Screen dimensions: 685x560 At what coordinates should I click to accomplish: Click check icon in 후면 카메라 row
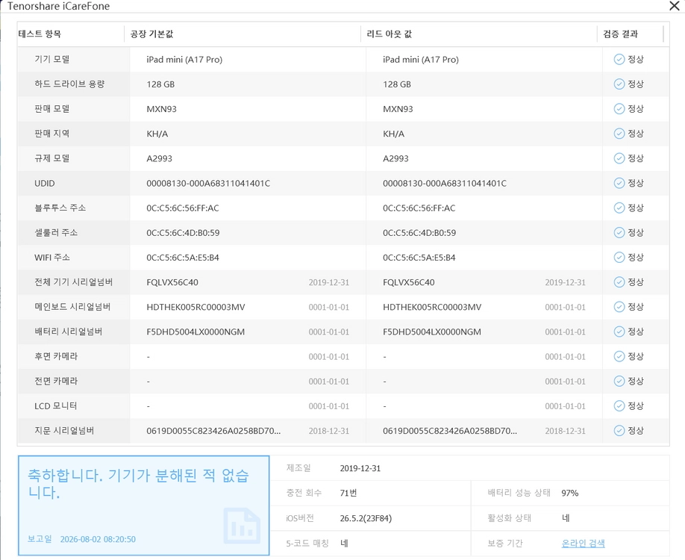pyautogui.click(x=619, y=356)
